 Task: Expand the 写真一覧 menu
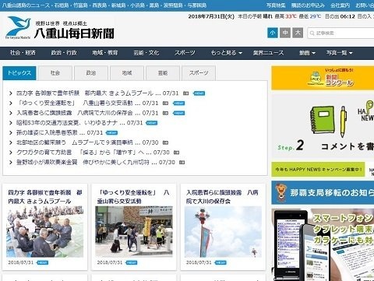339,53
